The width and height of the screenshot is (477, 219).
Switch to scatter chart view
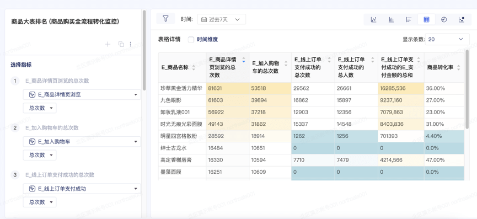(462, 19)
